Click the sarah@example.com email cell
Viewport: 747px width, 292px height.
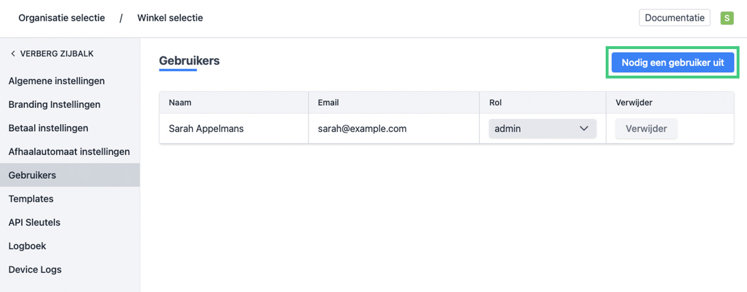[362, 129]
